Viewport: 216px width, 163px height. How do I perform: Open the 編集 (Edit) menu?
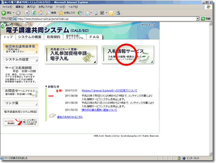coord(20,7)
